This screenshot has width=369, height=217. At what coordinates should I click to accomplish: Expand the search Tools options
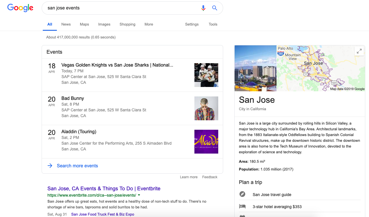pos(213,24)
